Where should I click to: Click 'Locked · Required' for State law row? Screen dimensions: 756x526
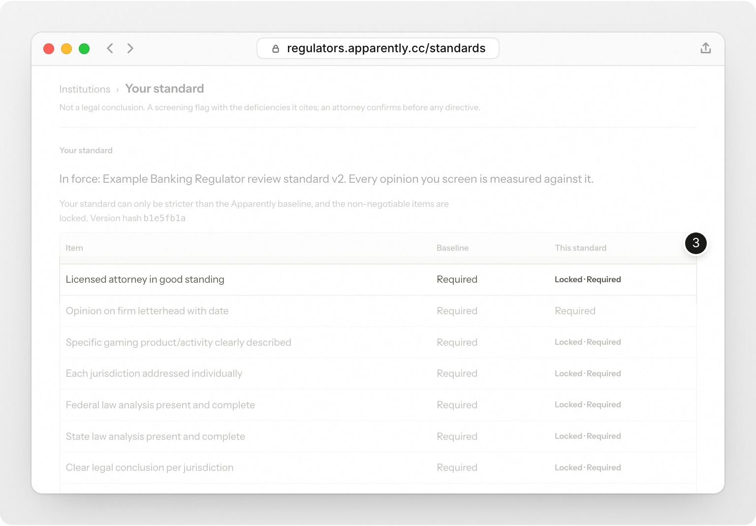point(588,436)
